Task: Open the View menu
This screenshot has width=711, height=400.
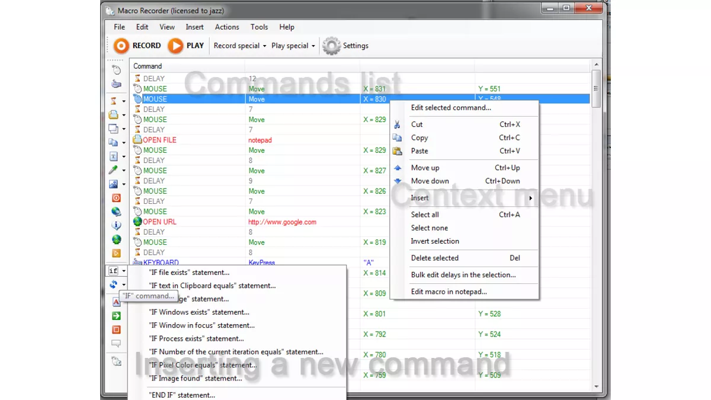Action: [167, 27]
